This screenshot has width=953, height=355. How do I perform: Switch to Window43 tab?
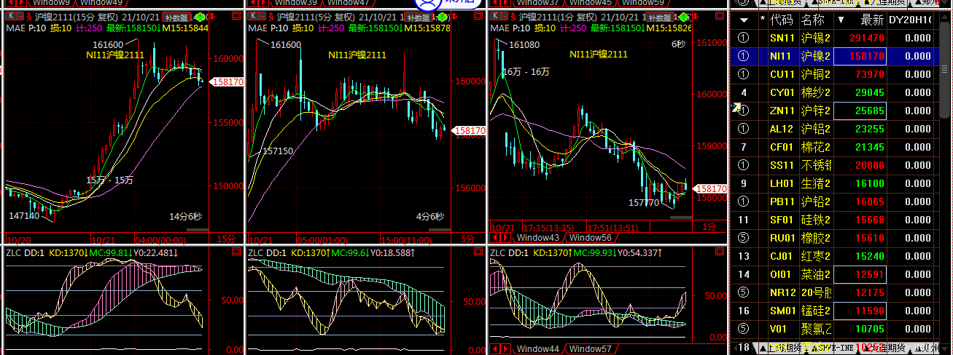tap(538, 238)
